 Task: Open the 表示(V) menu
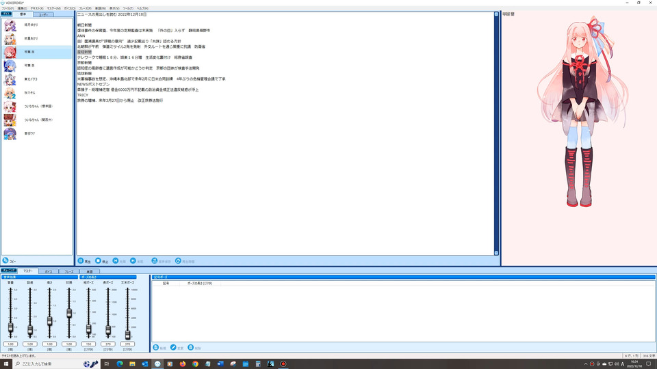(114, 8)
